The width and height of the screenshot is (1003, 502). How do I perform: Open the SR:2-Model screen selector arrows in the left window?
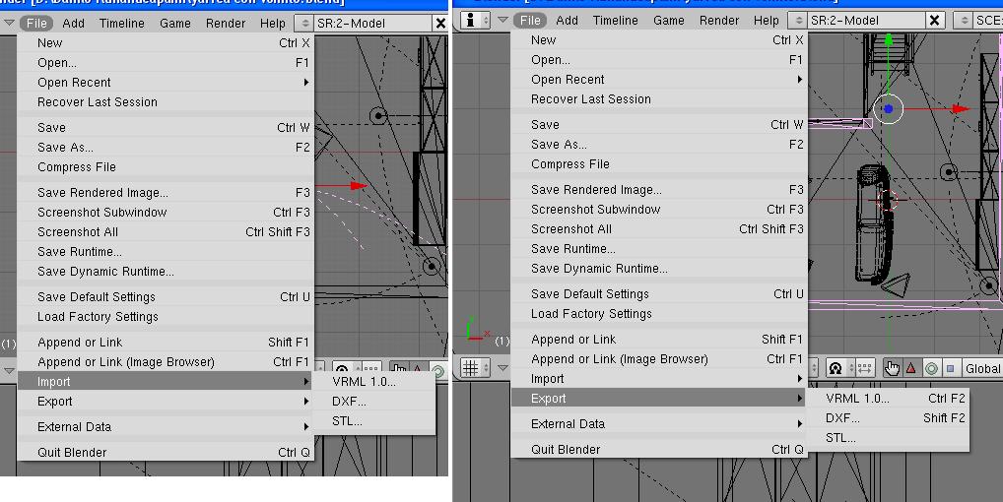tap(304, 24)
